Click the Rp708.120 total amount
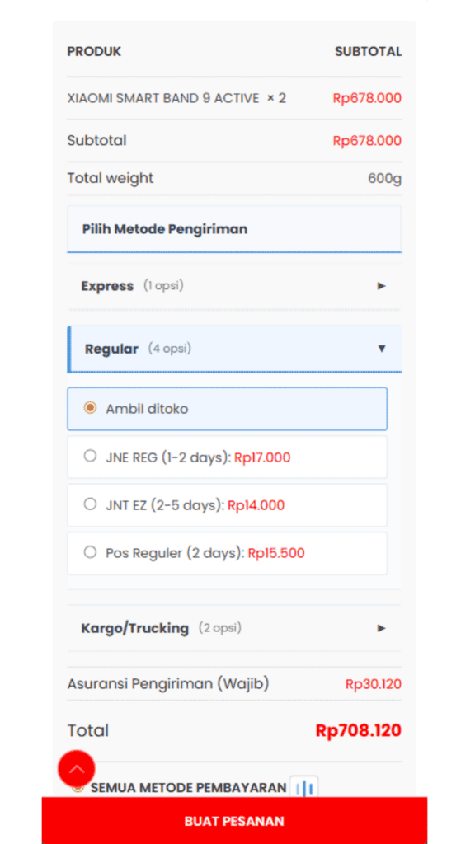This screenshot has width=475, height=844. click(358, 730)
